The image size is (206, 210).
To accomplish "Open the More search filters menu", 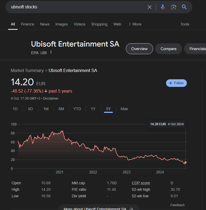I will pyautogui.click(x=135, y=24).
